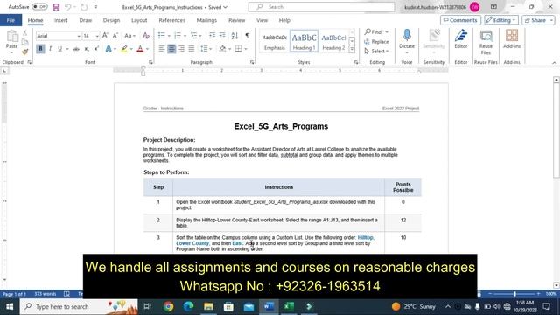Align text right
This screenshot has width=560, height=315.
pos(181,49)
